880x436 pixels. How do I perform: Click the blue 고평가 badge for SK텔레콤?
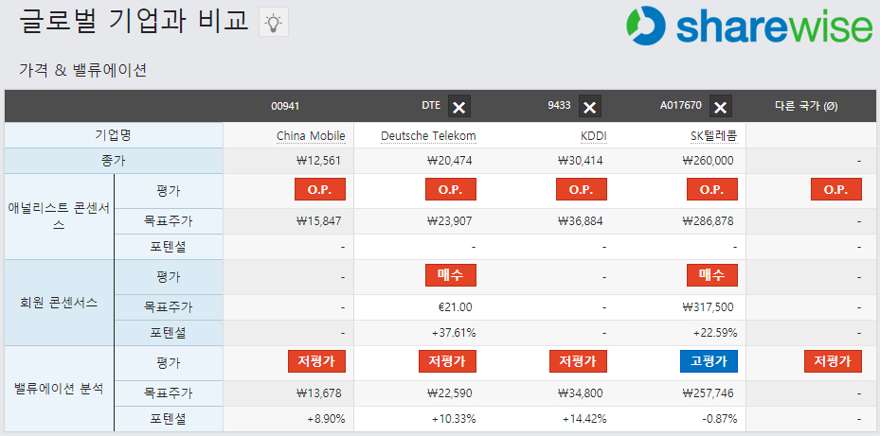(x=709, y=361)
